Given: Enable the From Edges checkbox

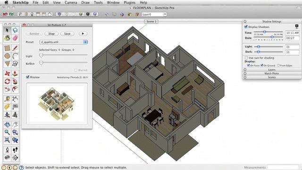Looking at the screenshot, I should (x=278, y=66).
